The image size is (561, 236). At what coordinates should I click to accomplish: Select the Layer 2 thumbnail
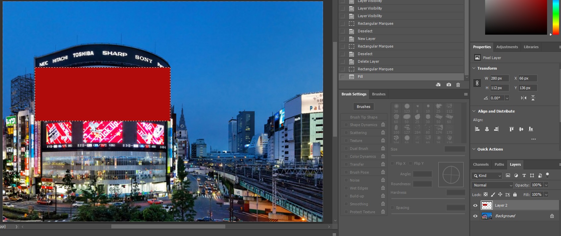click(486, 206)
